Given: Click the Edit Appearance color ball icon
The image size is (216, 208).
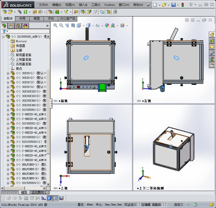Looking at the screenshot, I should (x=107, y=25).
